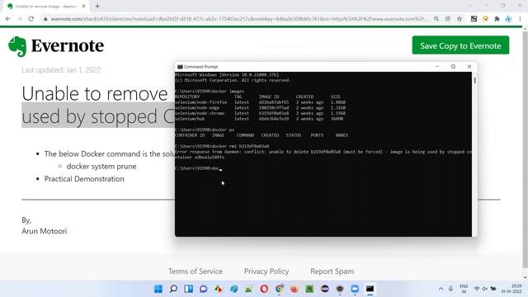Switch to Chrome in the taskbar

tap(279, 289)
